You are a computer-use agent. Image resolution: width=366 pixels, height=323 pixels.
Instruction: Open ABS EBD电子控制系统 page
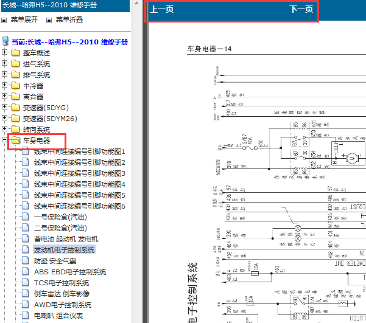coord(70,272)
